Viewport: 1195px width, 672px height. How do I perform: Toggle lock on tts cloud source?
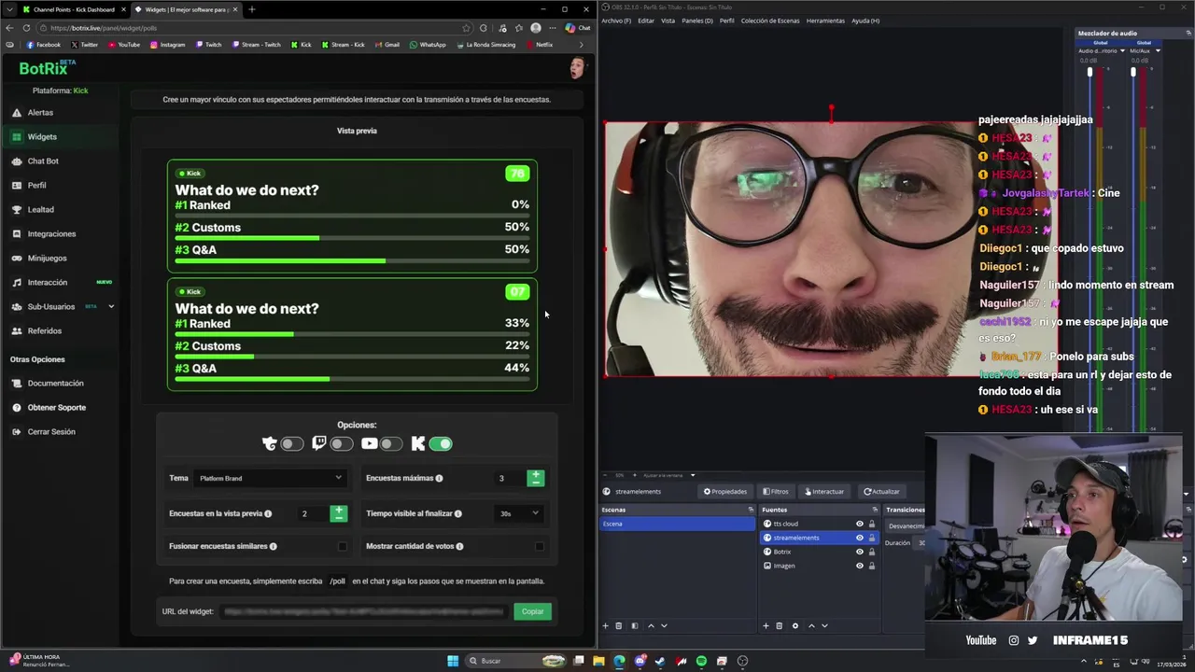click(872, 524)
